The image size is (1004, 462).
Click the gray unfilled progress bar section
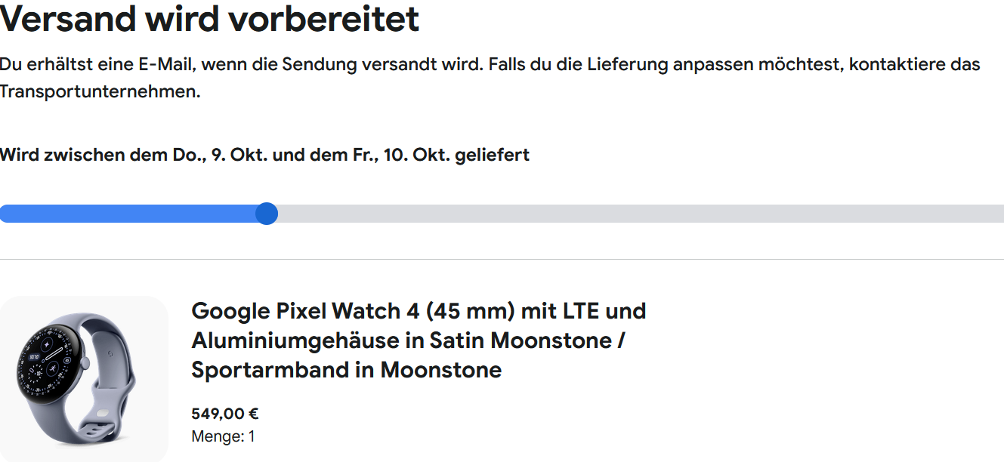click(635, 214)
